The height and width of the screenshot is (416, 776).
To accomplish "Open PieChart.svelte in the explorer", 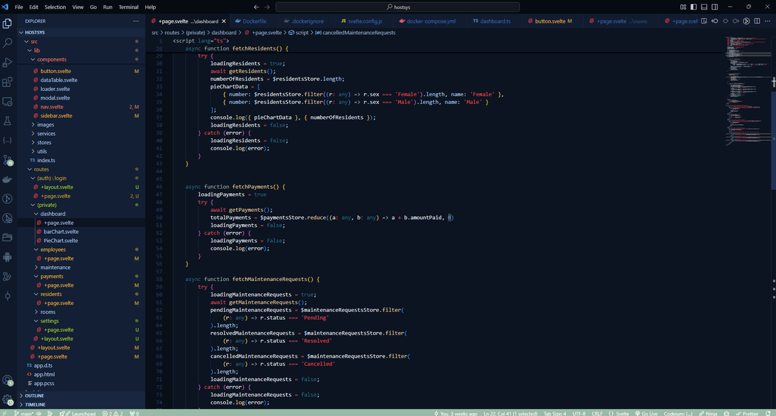I will pos(60,240).
